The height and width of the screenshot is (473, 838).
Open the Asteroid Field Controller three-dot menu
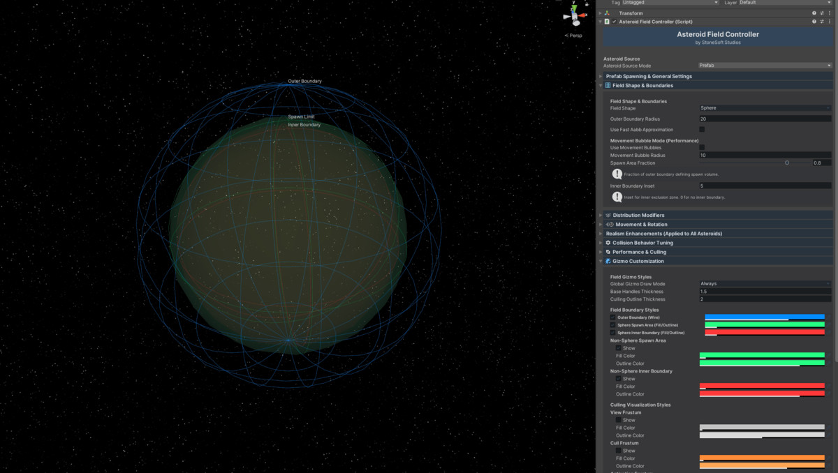pyautogui.click(x=830, y=22)
